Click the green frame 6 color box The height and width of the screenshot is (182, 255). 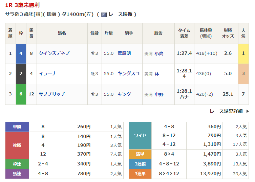coord(21,94)
